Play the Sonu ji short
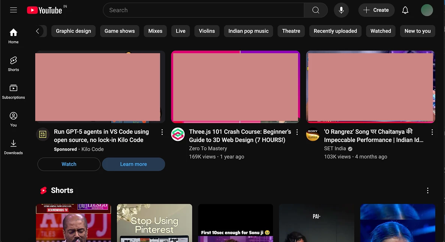 coord(235,223)
